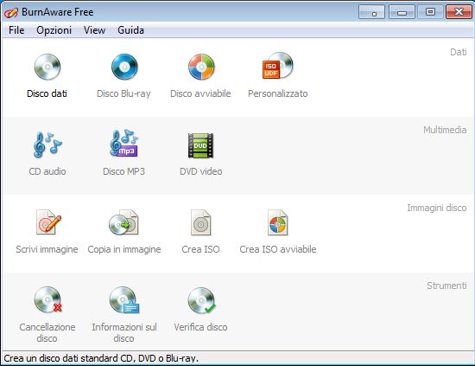The height and width of the screenshot is (366, 475).
Task: Minimize the BurnAware Free window
Action: 402,12
